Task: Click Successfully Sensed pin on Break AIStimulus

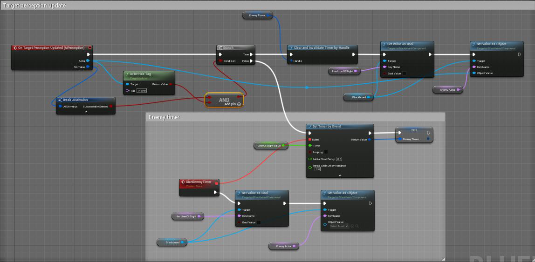Action: click(x=111, y=106)
